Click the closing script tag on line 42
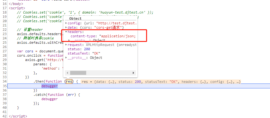 coord(18,116)
